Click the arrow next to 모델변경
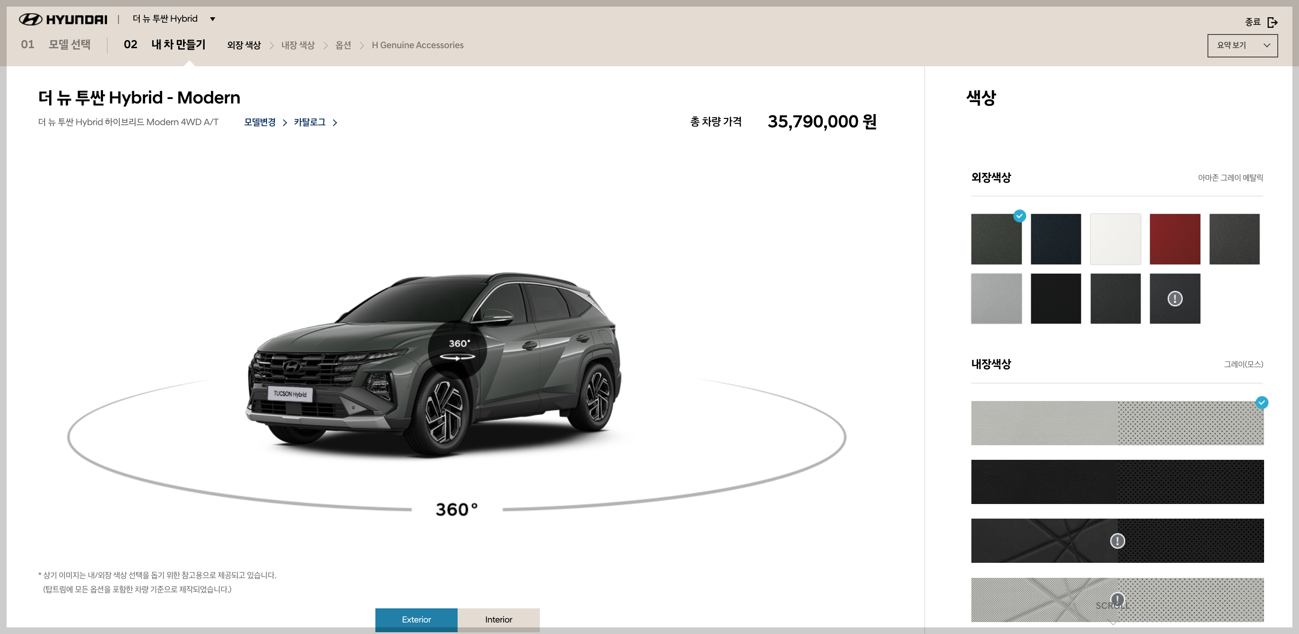1299x634 pixels. coord(285,122)
